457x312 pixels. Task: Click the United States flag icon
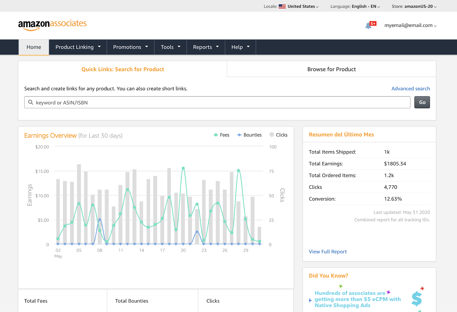click(282, 6)
